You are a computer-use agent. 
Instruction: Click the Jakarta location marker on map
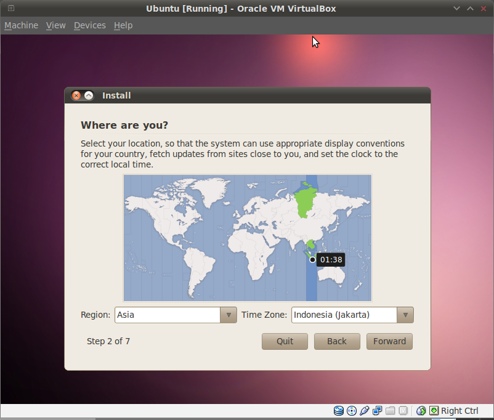click(312, 260)
